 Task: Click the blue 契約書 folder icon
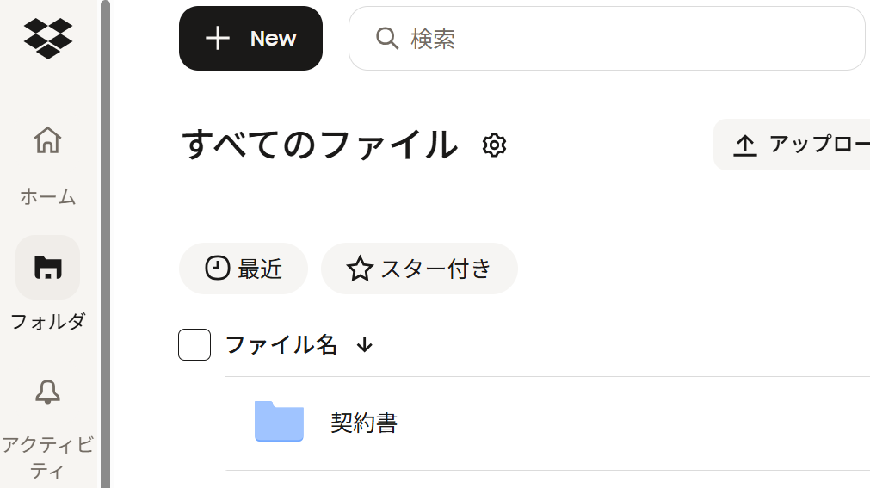[279, 422]
